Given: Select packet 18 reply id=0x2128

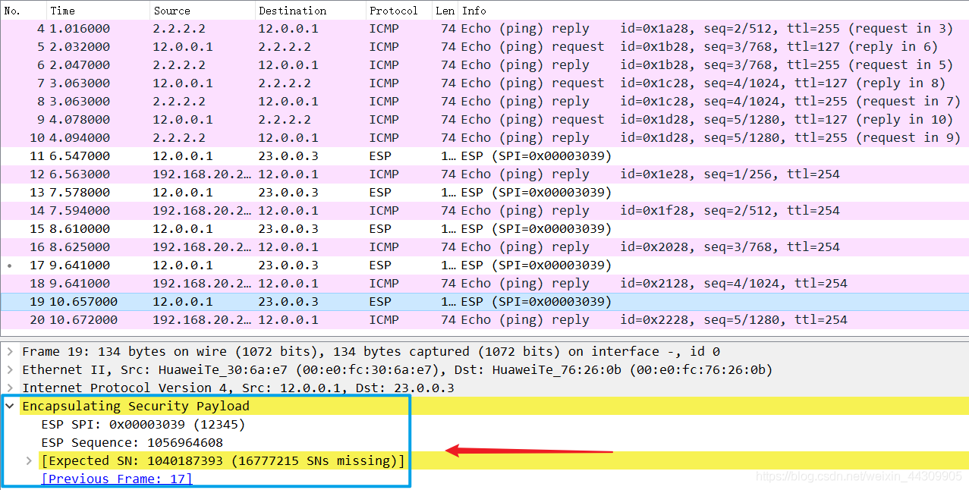Looking at the screenshot, I should [484, 284].
